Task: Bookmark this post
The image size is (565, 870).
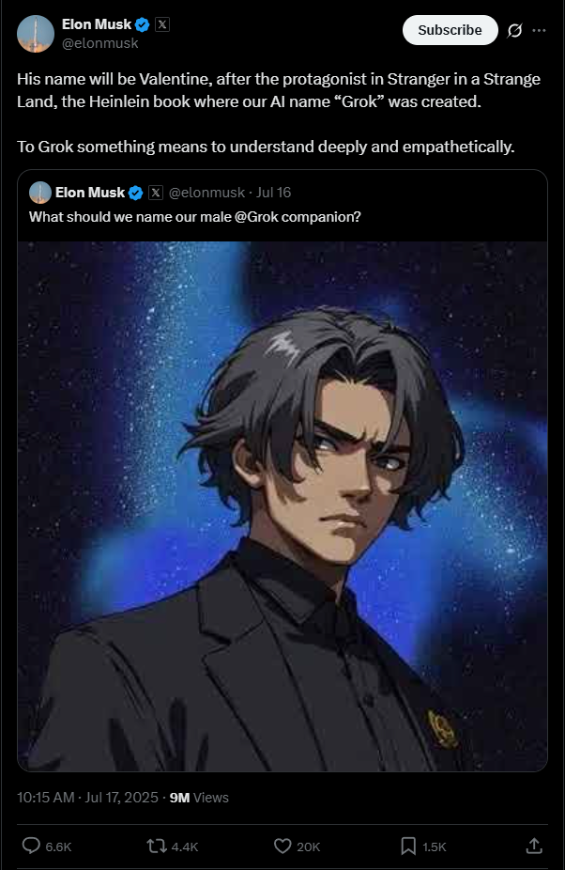Action: pos(408,847)
